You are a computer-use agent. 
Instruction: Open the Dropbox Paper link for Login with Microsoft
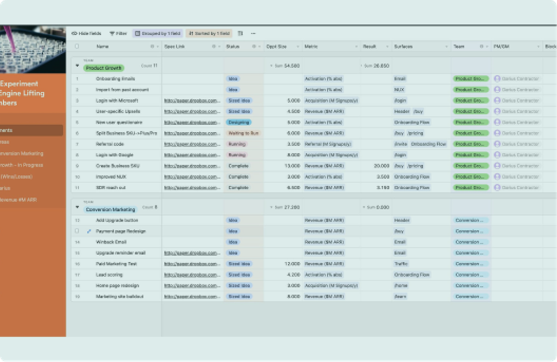coord(190,100)
